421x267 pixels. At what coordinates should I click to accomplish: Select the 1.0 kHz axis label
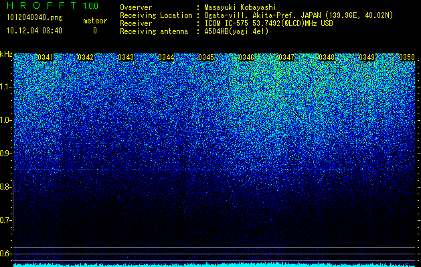point(5,120)
